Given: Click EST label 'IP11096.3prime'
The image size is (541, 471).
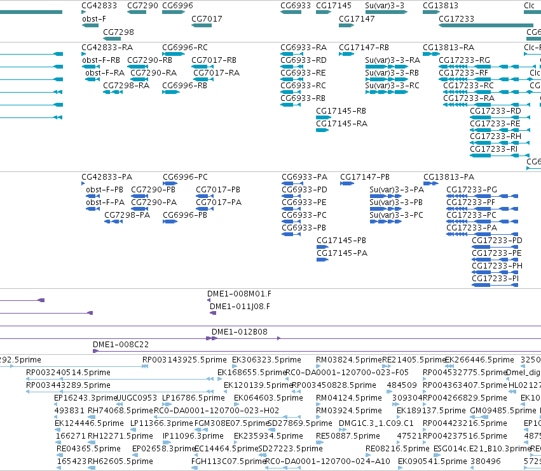Looking at the screenshot, I should (193, 436).
